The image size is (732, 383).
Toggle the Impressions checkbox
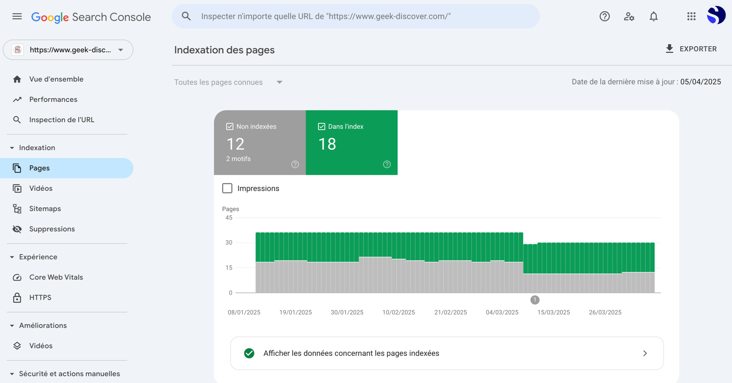coord(227,188)
